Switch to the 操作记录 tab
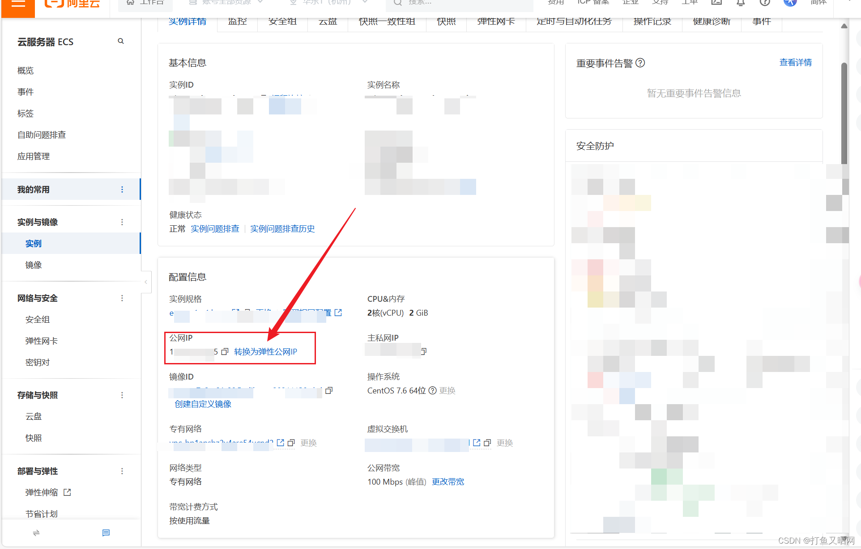This screenshot has width=861, height=549. click(x=652, y=21)
